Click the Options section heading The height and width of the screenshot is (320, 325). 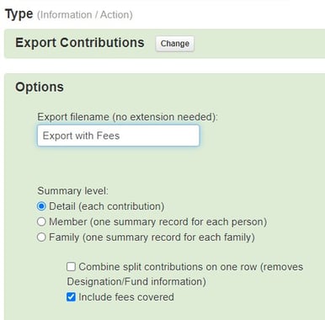point(40,87)
